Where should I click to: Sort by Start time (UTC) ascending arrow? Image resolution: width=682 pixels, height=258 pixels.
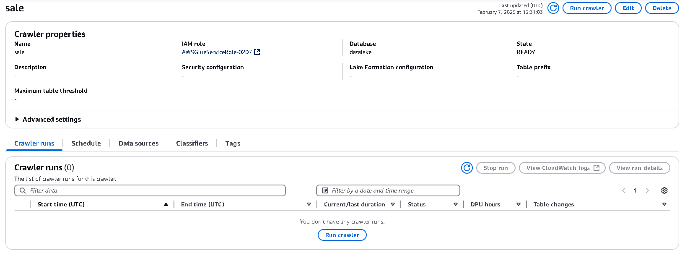click(x=166, y=204)
